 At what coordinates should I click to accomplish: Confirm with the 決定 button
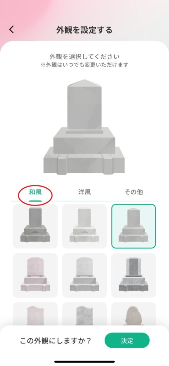pyautogui.click(x=127, y=340)
